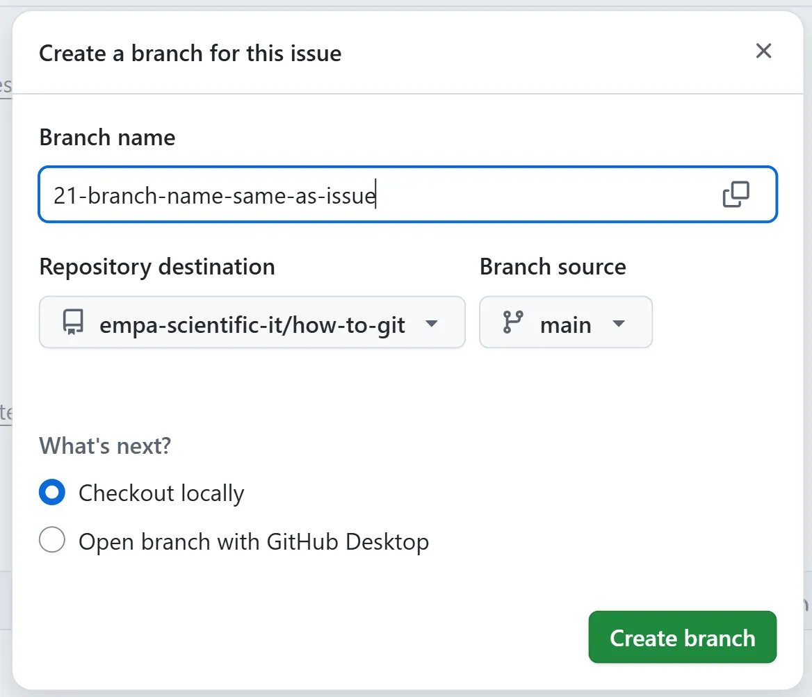Click the git branch fork icon beside main

[512, 322]
